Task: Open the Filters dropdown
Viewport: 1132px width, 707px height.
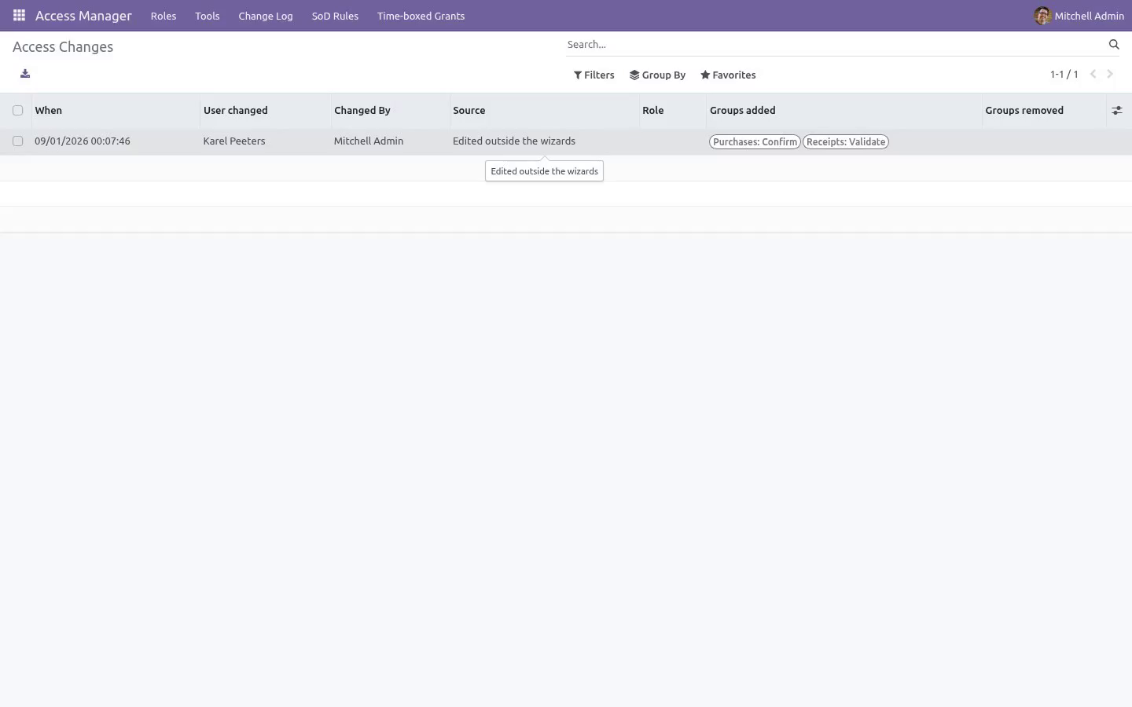Action: [x=594, y=75]
